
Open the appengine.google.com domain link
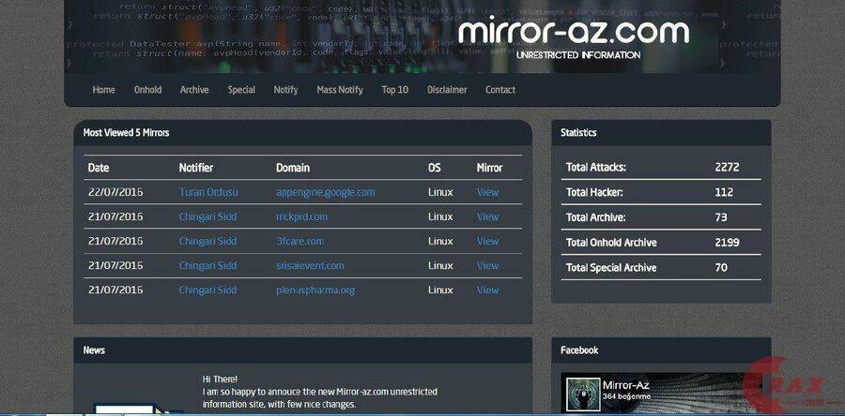[326, 192]
